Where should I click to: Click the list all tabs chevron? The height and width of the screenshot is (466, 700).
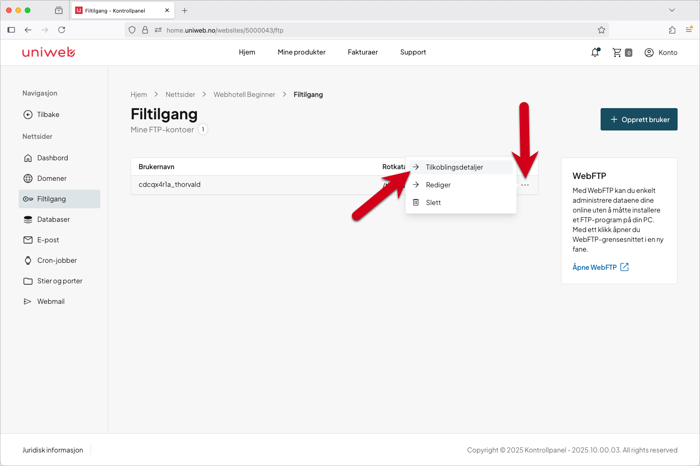672,10
